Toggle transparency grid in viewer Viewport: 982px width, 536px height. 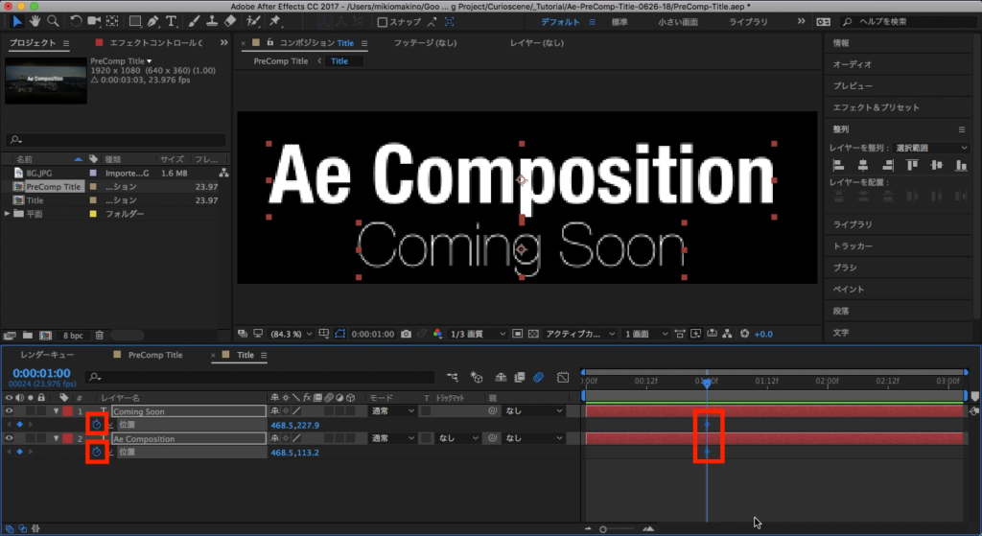point(533,334)
